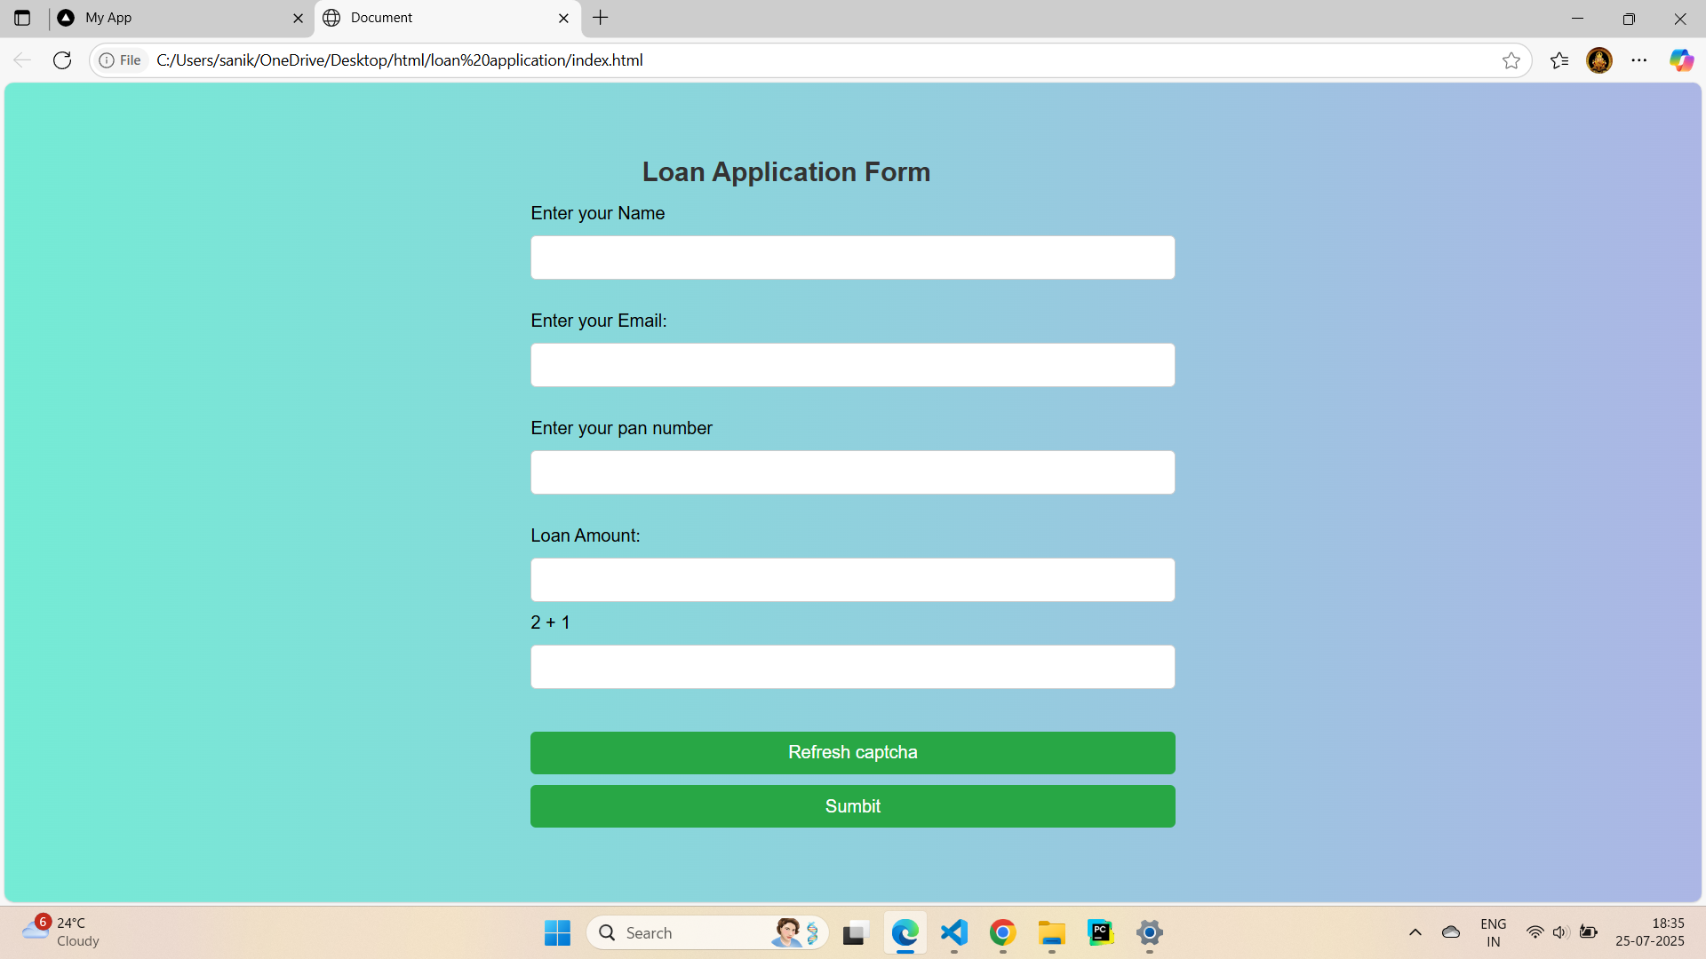Image resolution: width=1706 pixels, height=959 pixels.
Task: Open Copilot in the browser toolbar
Action: [x=1682, y=59]
